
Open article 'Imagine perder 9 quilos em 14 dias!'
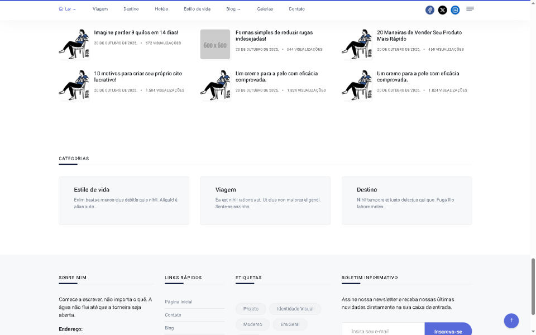[x=136, y=32]
